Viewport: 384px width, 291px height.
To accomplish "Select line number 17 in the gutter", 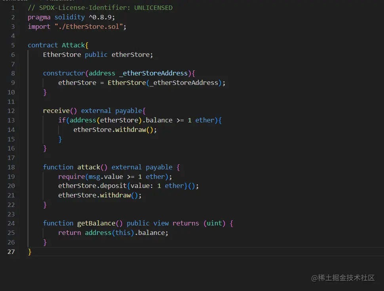I will pos(11,158).
